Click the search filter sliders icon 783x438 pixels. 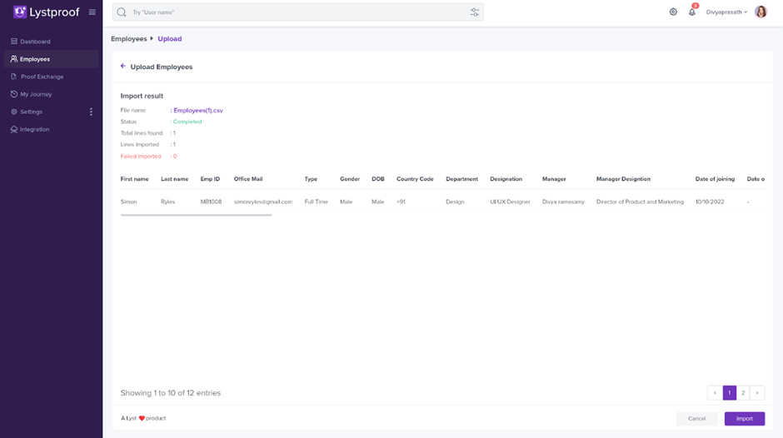coord(474,12)
